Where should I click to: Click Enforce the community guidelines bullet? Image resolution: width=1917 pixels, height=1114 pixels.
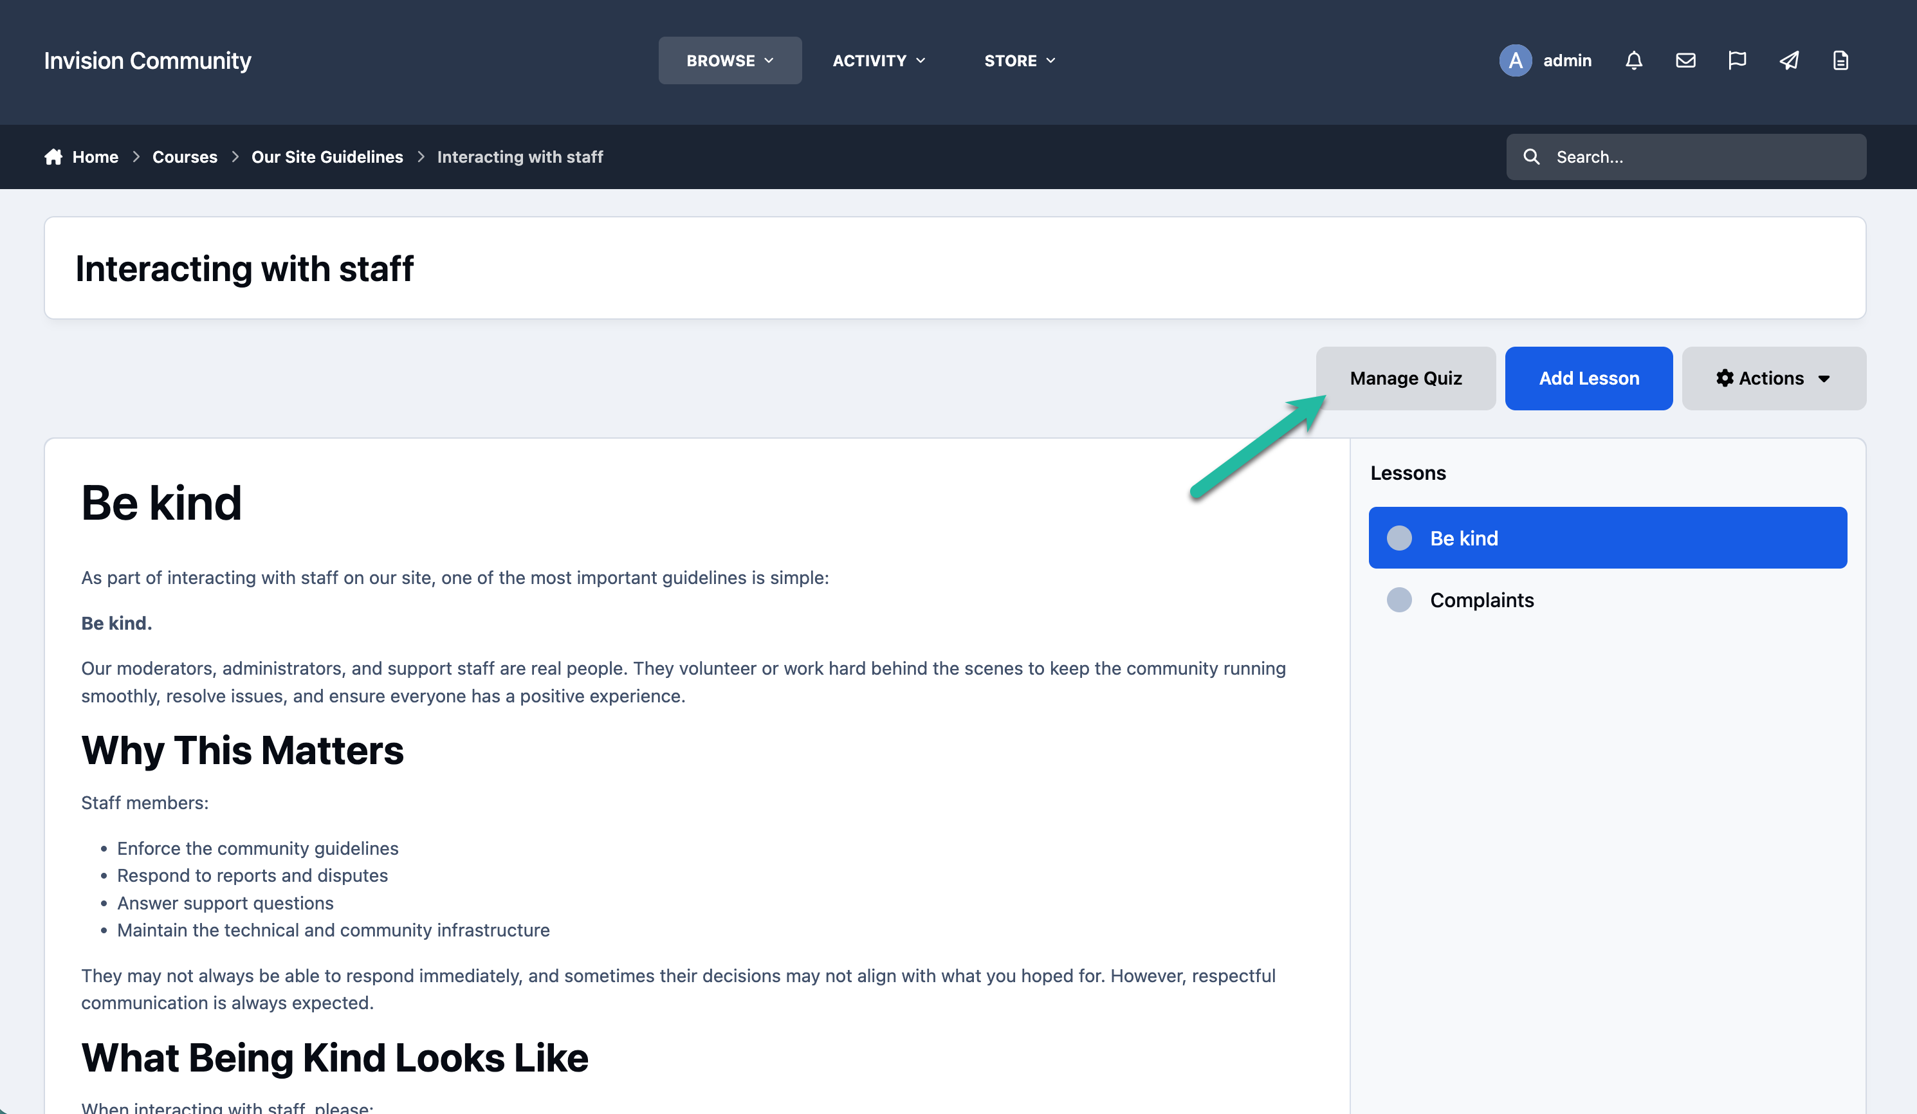[x=257, y=848]
